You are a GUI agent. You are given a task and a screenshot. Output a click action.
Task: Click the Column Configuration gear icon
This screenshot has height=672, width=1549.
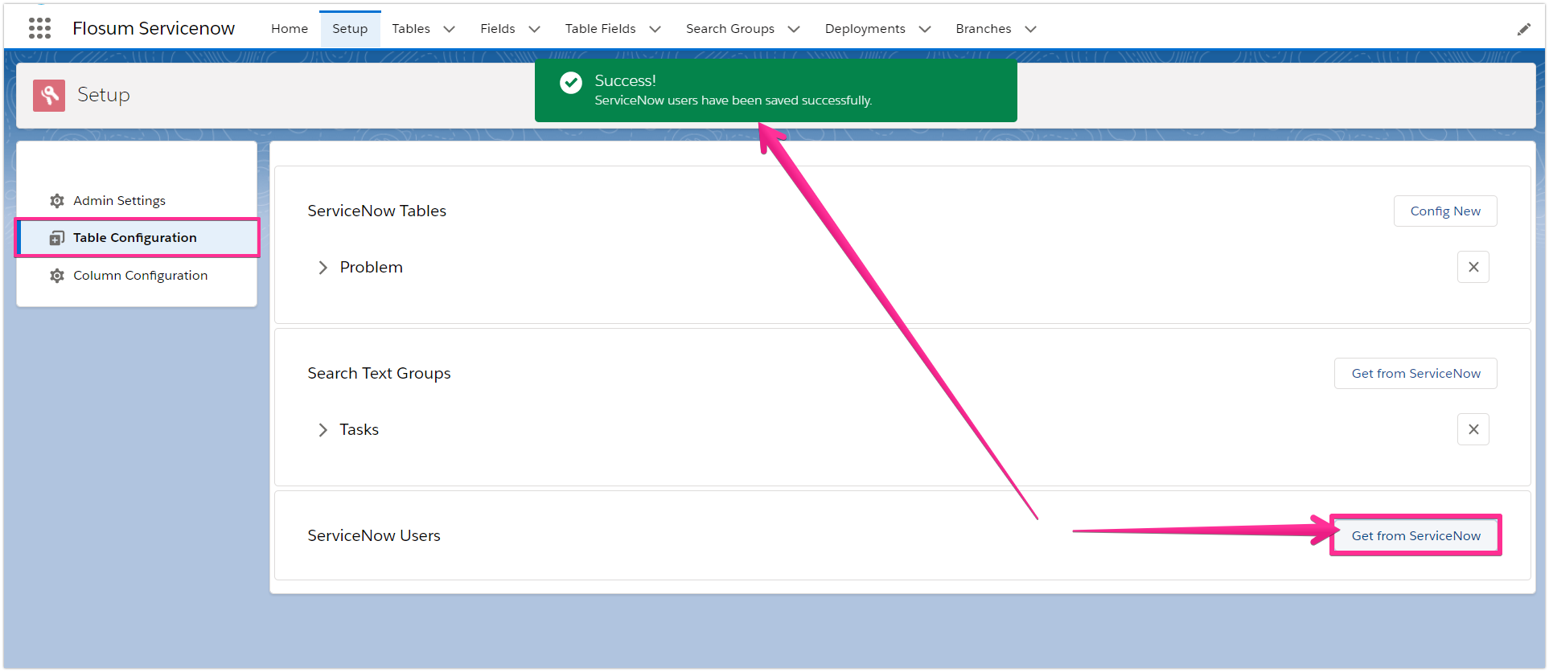tap(57, 276)
